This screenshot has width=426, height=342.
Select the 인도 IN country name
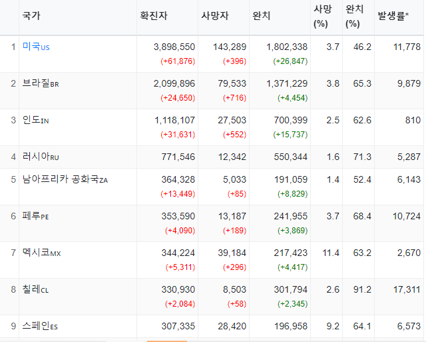35,120
